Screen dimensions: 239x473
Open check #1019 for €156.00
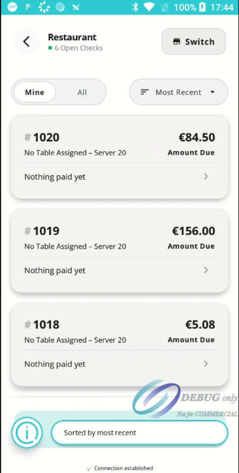pos(120,251)
